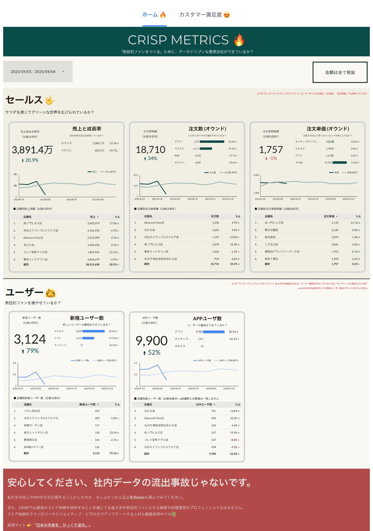Switch to the ホーム tab
Screen dimensions: 373x531
[x=154, y=15]
